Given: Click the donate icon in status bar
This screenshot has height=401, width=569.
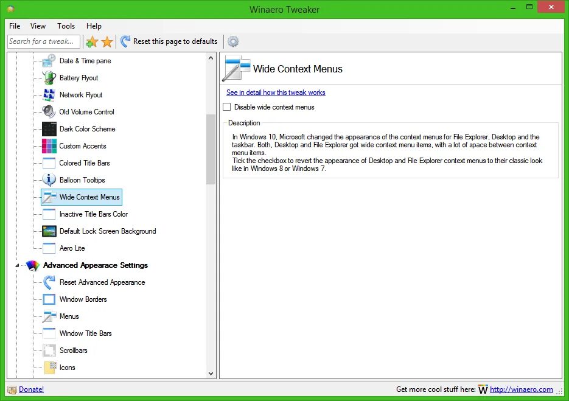Looking at the screenshot, I should pos(12,390).
